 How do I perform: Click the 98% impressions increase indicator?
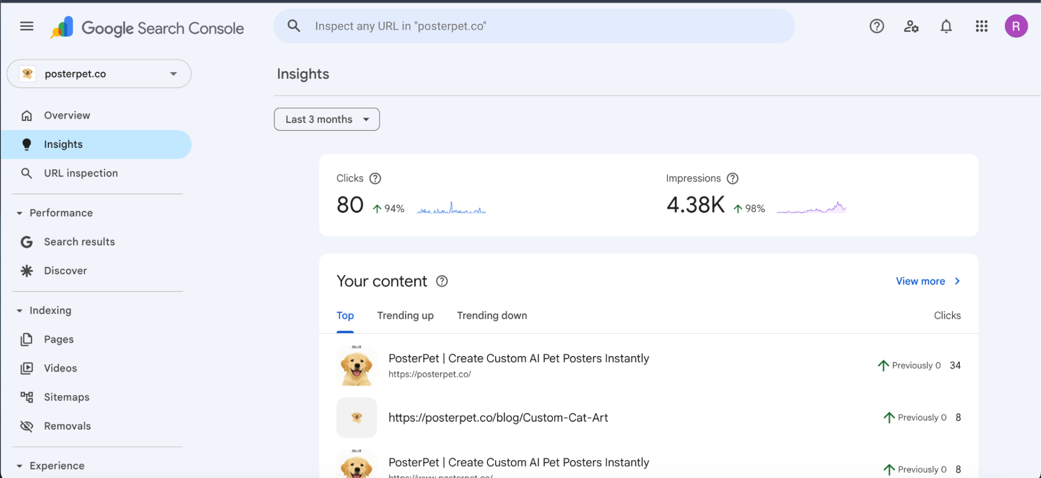749,209
